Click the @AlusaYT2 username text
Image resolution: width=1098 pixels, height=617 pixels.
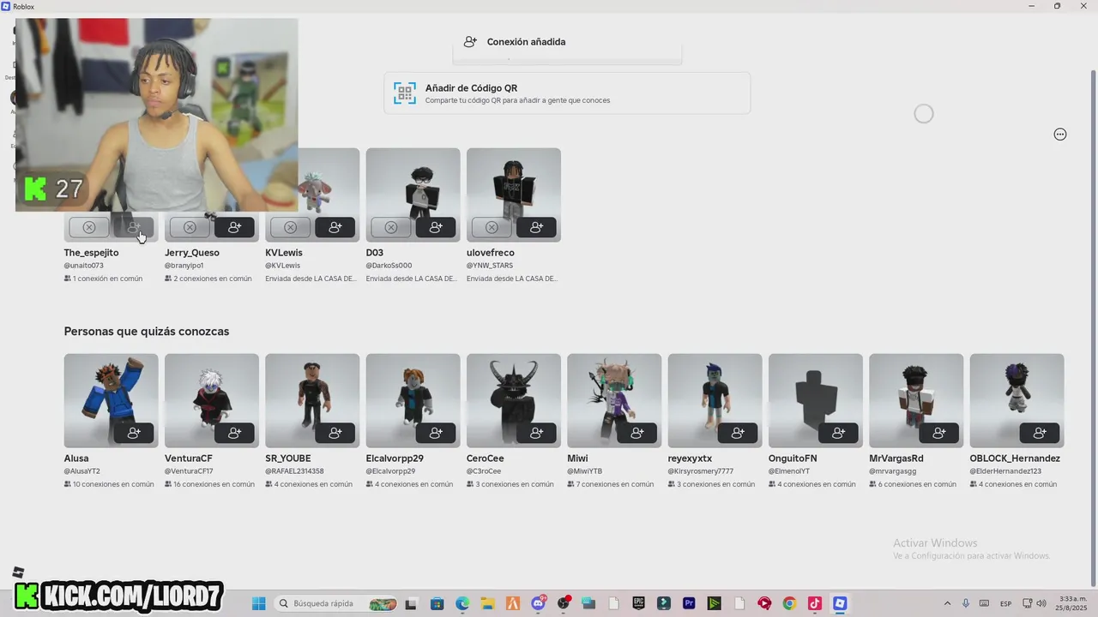pyautogui.click(x=82, y=471)
